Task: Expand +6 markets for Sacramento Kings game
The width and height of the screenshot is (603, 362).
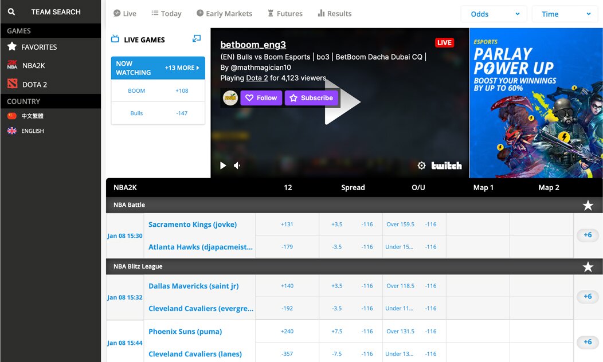Action: pos(588,235)
